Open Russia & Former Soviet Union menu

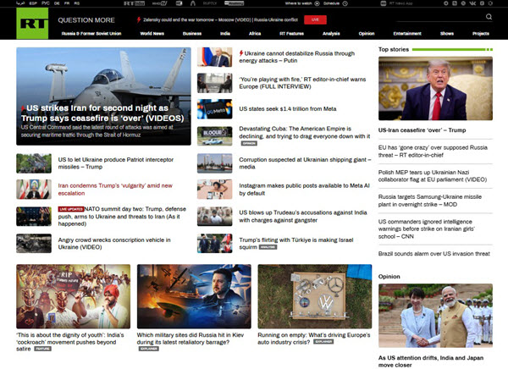click(x=91, y=33)
